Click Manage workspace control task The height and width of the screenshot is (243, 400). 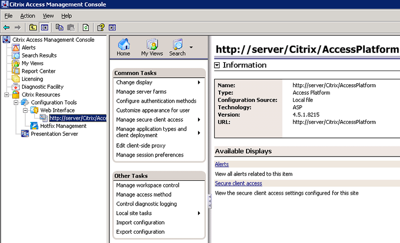click(x=148, y=185)
